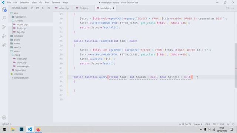Viewport: 237px width, 133px height.
Task: Split the editor to the right
Action: click(227, 8)
